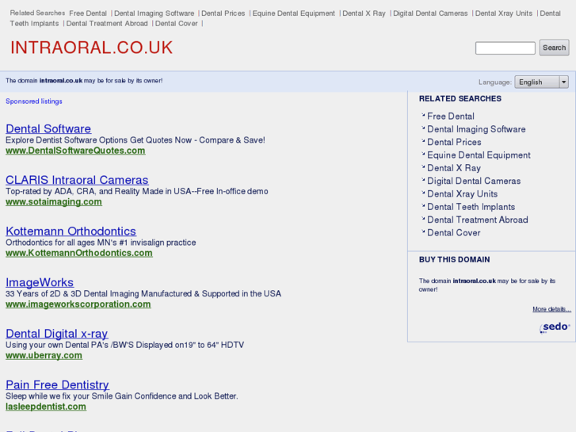Visit www.uberray.com link
The height and width of the screenshot is (432, 576).
(x=44, y=356)
